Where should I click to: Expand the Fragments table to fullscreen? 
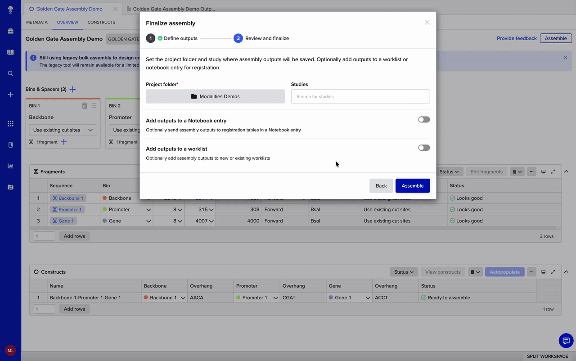[553, 171]
